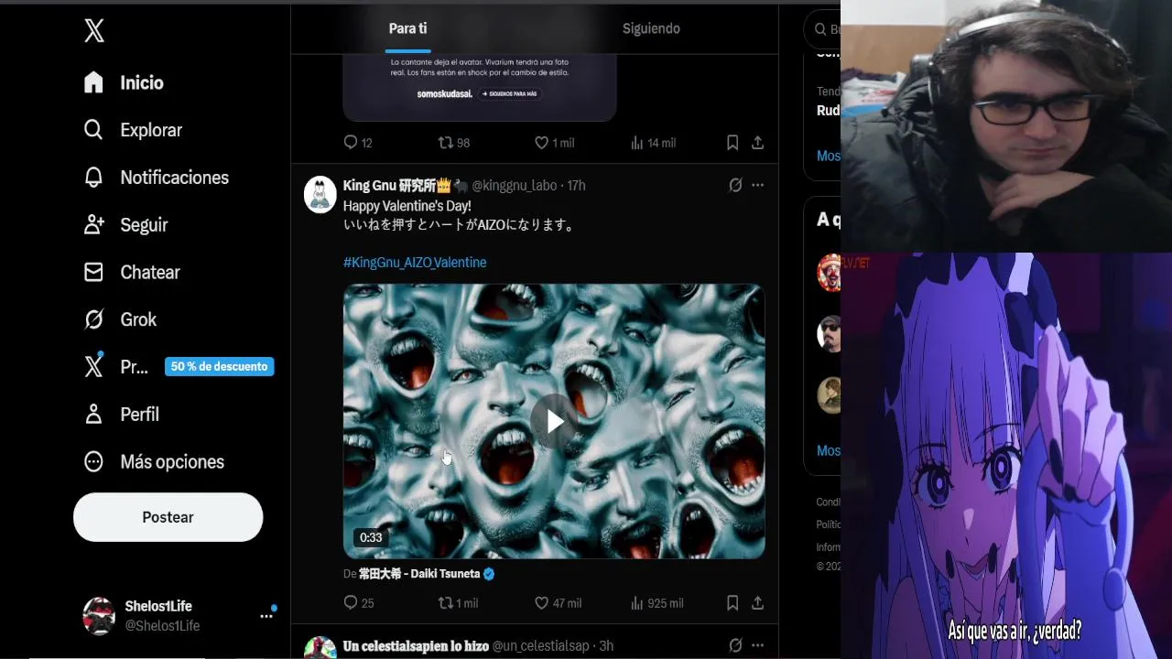View King Gnu post 925 mil views
The image size is (1172, 659).
pos(657,603)
